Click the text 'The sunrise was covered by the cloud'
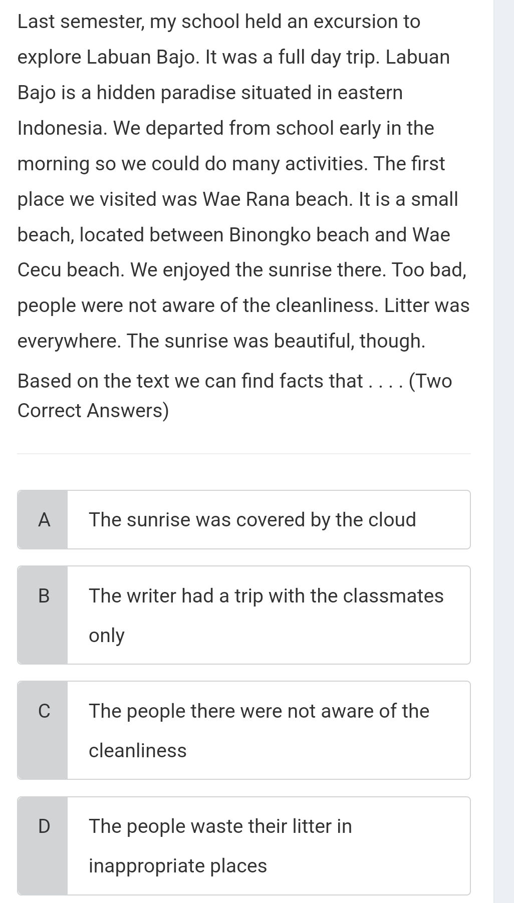This screenshot has width=514, height=903. click(x=252, y=519)
